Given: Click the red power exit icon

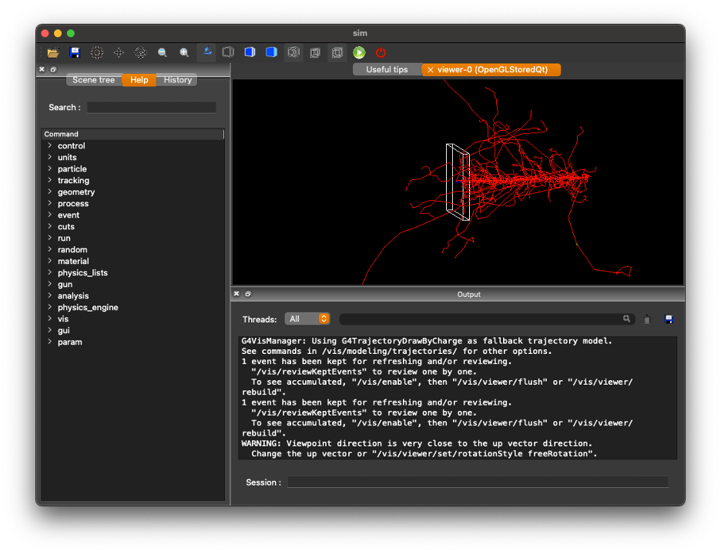Looking at the screenshot, I should pyautogui.click(x=381, y=52).
